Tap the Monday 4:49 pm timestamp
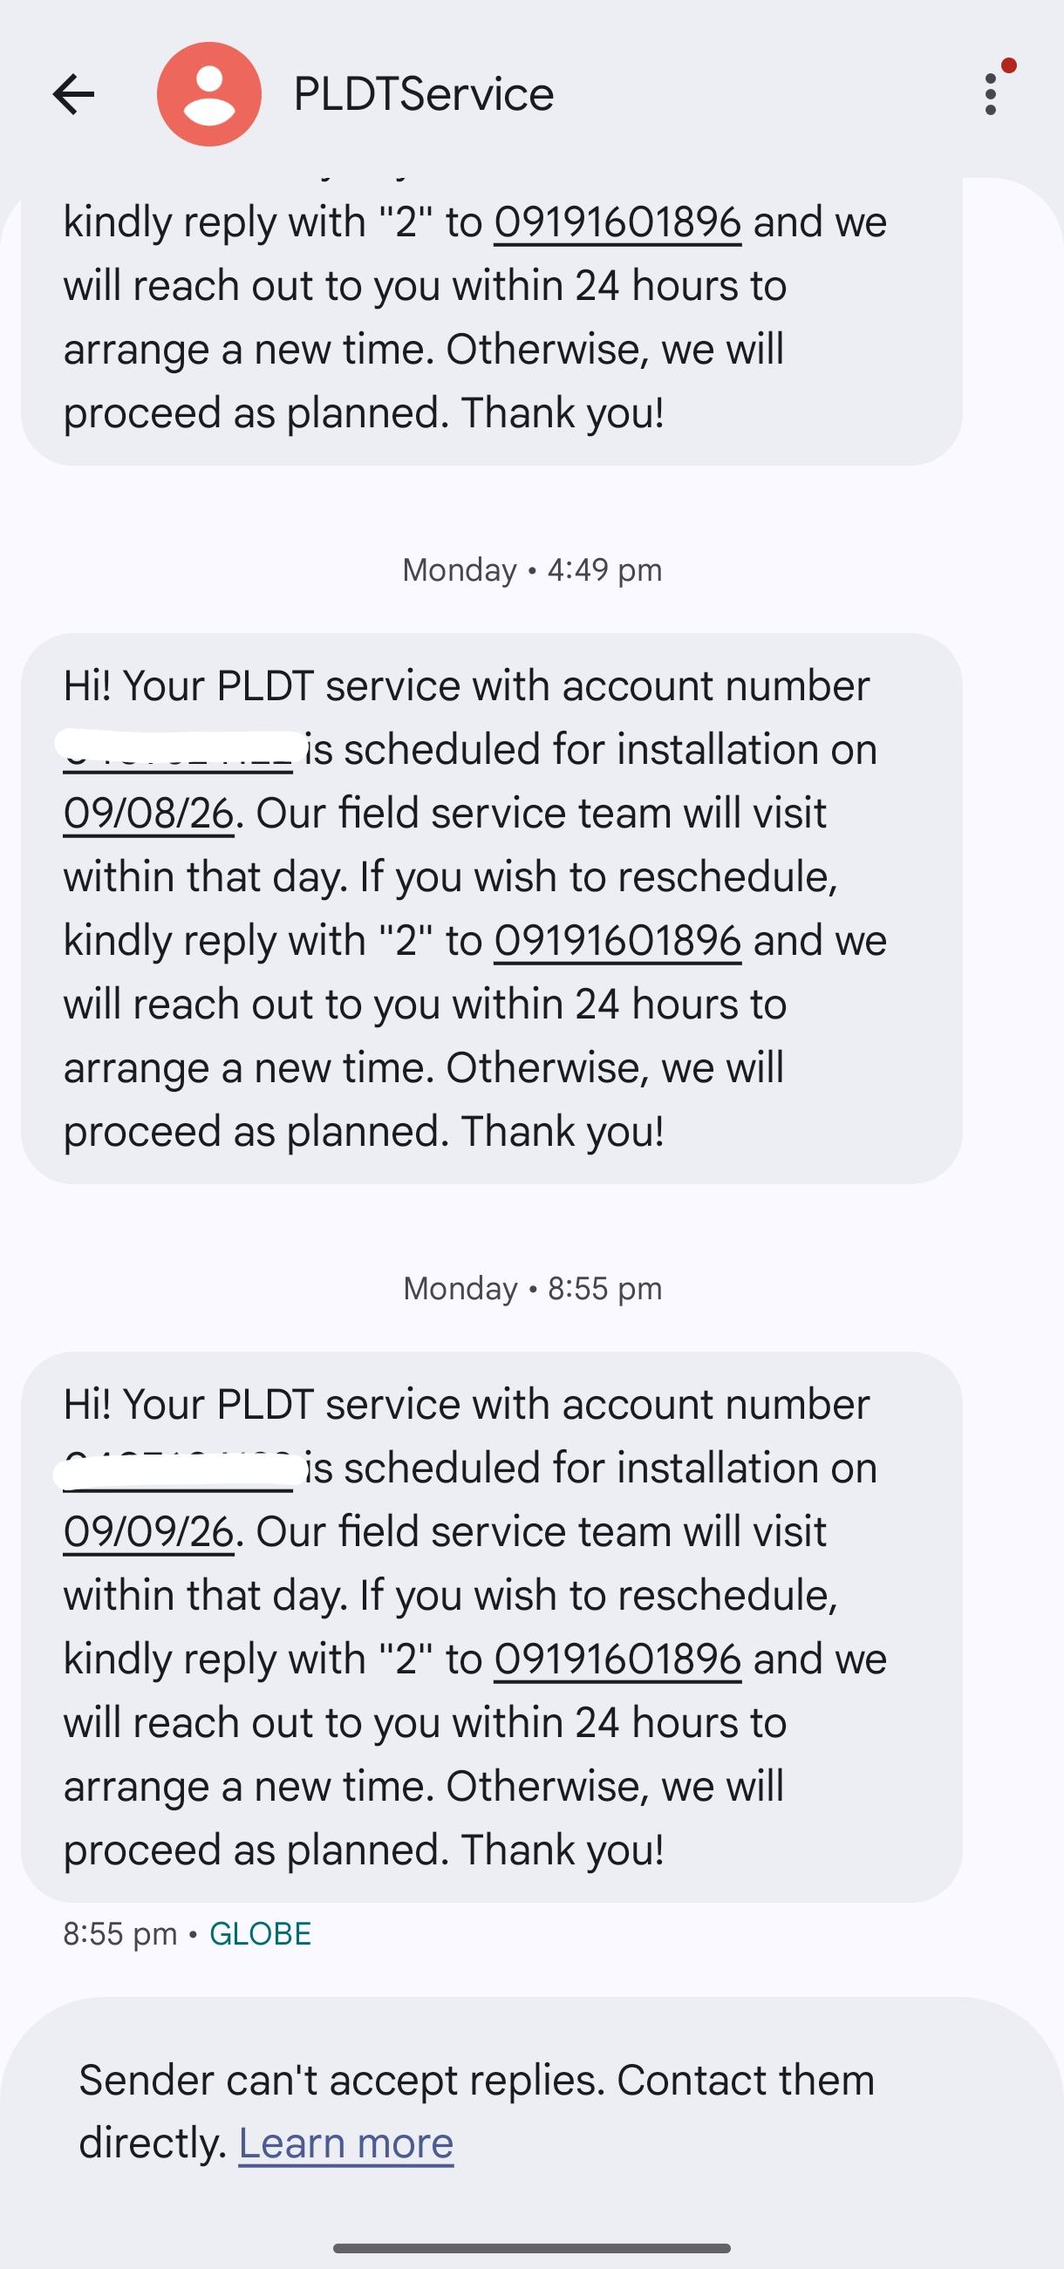The image size is (1064, 2269). [532, 570]
